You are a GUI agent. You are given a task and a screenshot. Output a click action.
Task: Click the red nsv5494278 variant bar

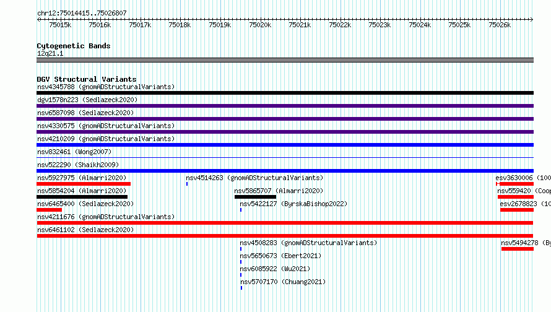(518, 249)
